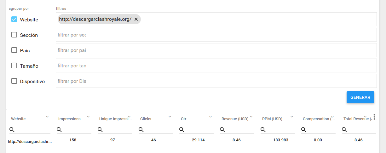Click the Tamaño filter text field
The height and width of the screenshot is (153, 386).
(216, 65)
